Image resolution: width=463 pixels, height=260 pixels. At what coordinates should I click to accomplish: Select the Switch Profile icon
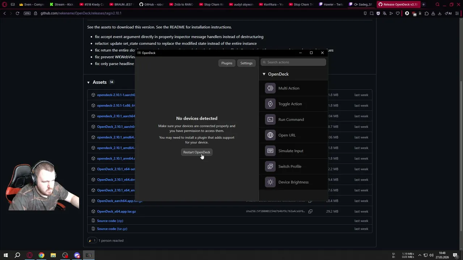pos(270,166)
